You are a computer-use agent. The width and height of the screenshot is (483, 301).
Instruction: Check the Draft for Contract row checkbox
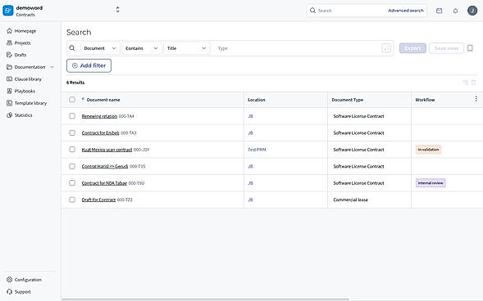coord(72,200)
